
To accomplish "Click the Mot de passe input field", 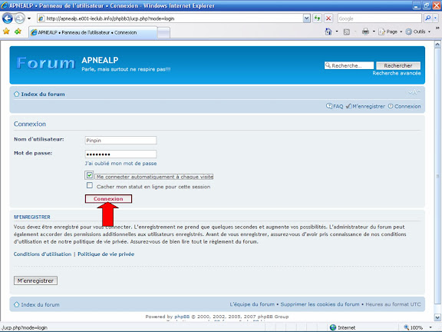I will tap(120, 154).
